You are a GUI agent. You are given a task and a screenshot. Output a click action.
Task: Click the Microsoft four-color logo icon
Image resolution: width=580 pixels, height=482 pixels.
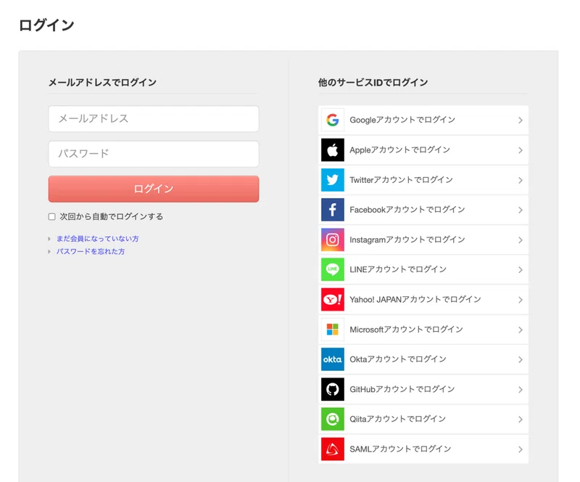click(333, 330)
